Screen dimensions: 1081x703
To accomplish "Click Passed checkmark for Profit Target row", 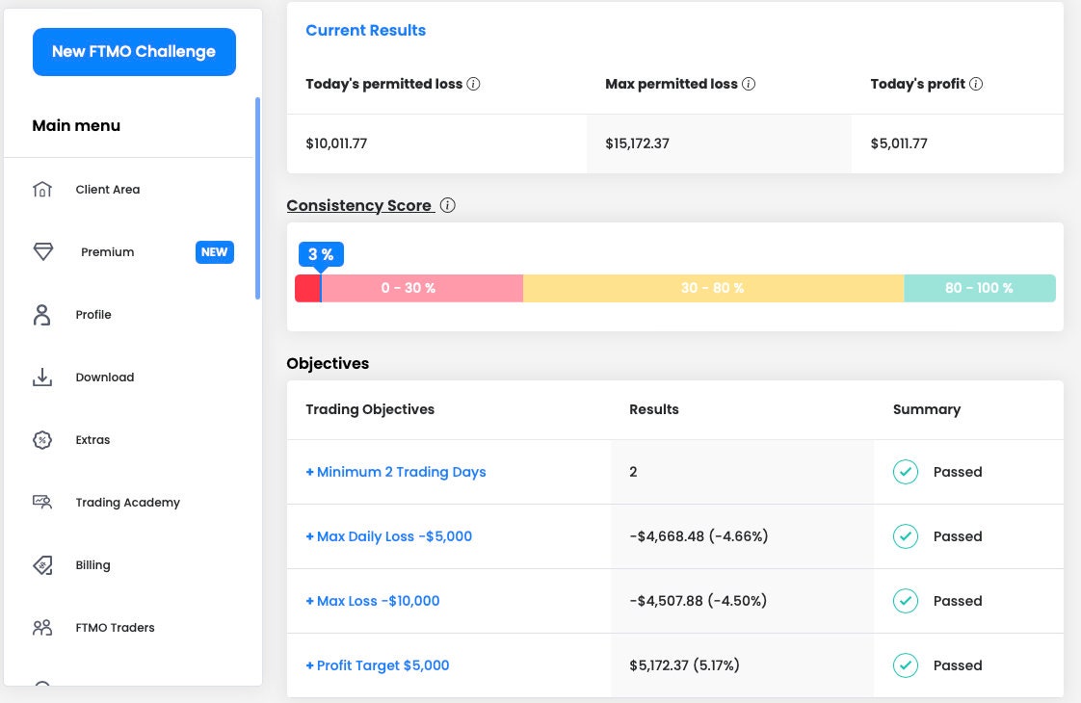I will point(906,665).
